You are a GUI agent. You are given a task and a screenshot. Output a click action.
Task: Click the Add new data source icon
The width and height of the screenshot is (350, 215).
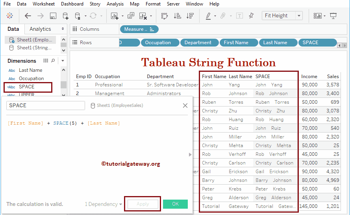click(x=66, y=16)
